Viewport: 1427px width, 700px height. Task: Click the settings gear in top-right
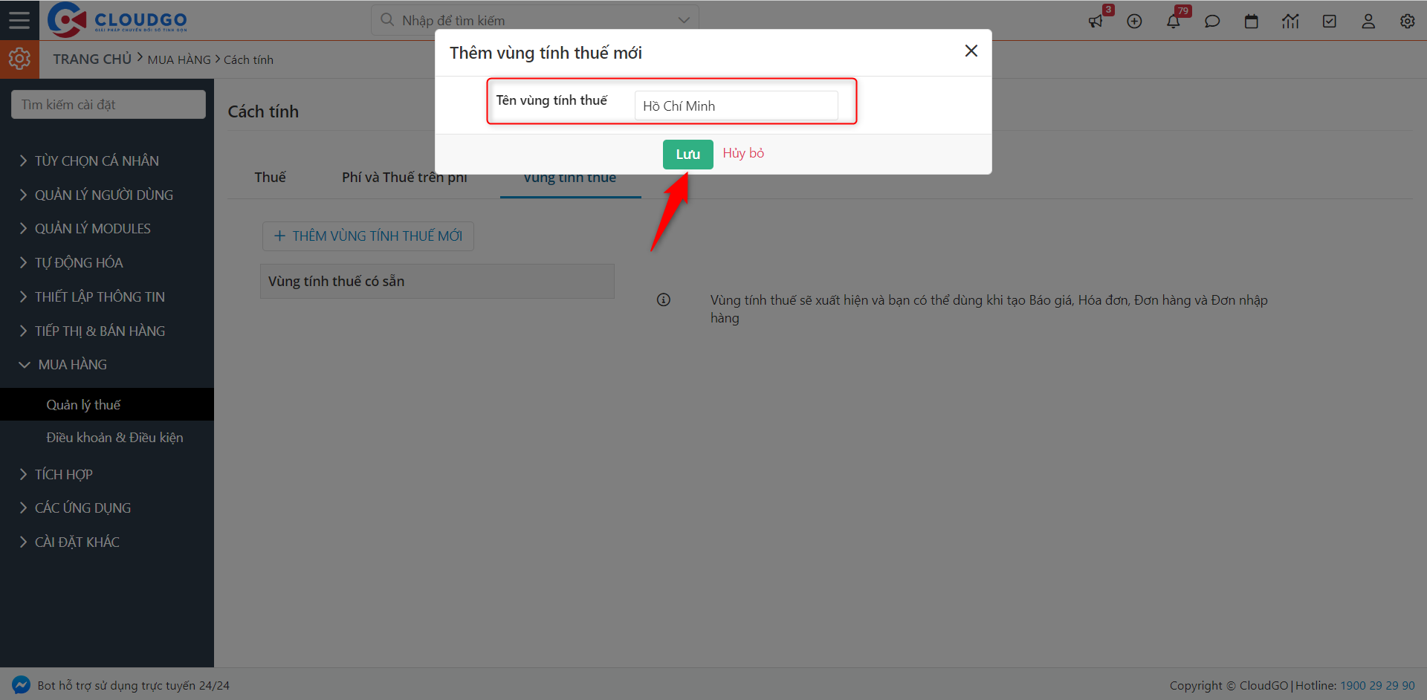(1408, 22)
